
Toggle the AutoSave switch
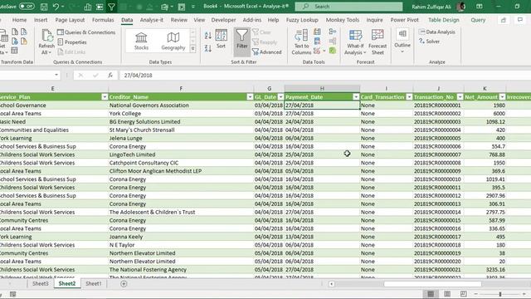[x=27, y=7]
